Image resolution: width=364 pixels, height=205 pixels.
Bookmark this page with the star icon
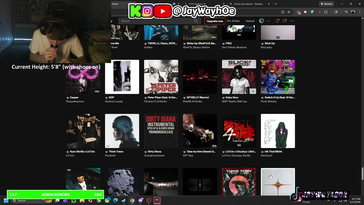[289, 12]
